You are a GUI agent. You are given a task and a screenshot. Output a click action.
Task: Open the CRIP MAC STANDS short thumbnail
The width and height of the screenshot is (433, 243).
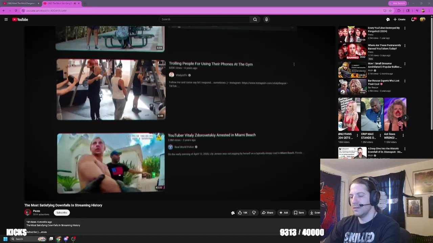[372, 114]
